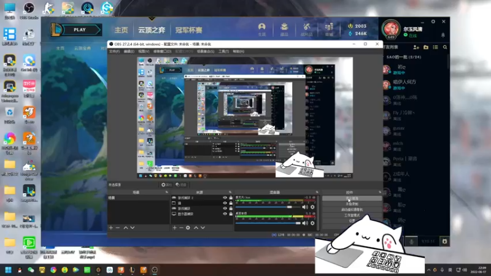Viewport: 491px width, 276px height.
Task: Pop out the Sources dock panel icon
Action: point(230,192)
